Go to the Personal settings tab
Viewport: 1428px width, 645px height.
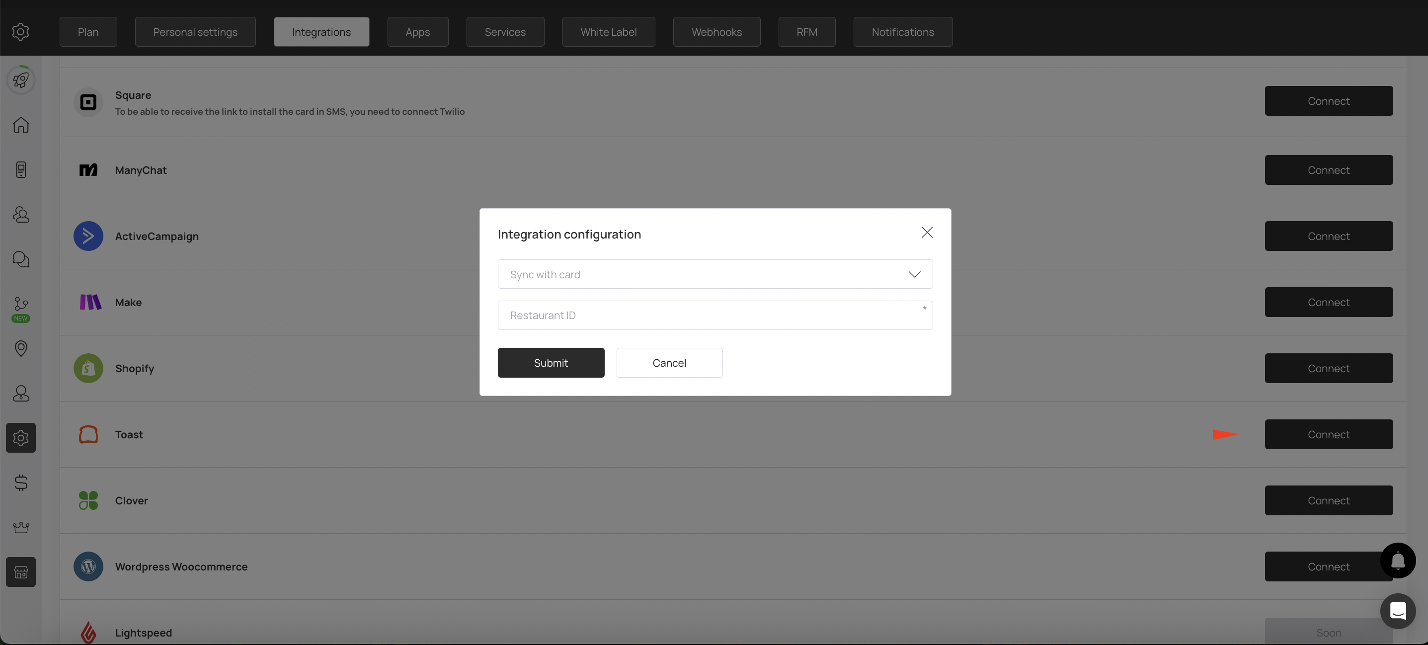tap(195, 32)
